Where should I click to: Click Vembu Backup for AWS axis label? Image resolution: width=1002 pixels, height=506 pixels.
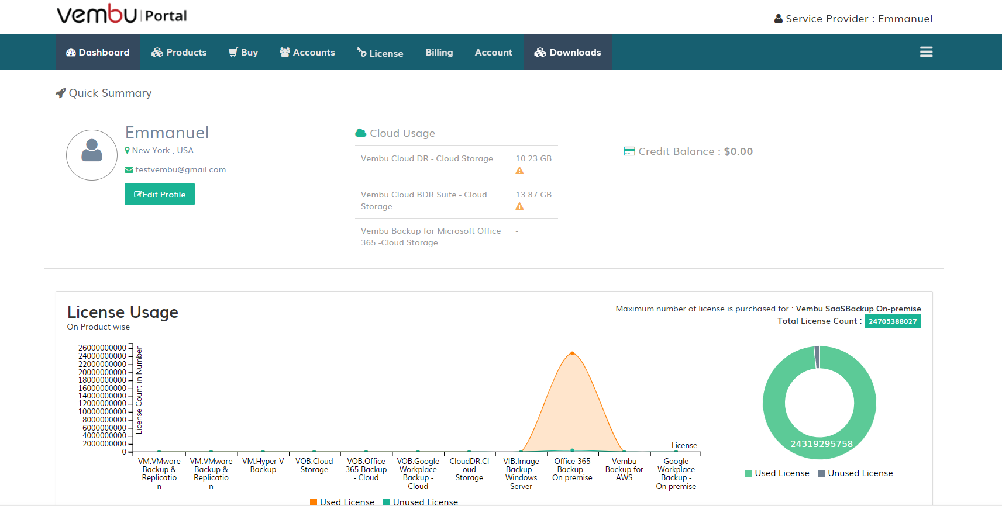tap(624, 469)
